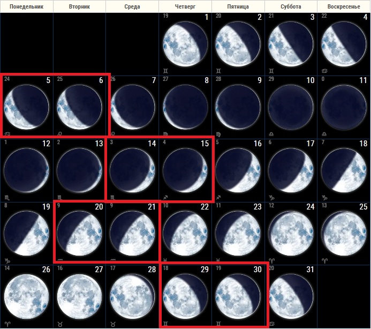The image size is (371, 329).
Task: Select the Capricorn symbol in the day 18 cell
Action: point(324,197)
